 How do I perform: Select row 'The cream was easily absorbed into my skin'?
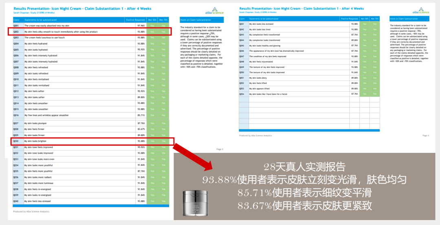(91, 26)
